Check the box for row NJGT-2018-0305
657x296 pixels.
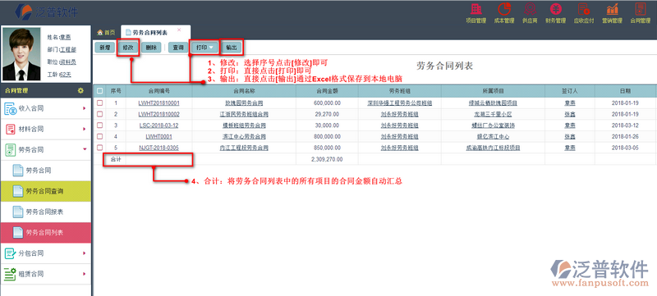99,148
